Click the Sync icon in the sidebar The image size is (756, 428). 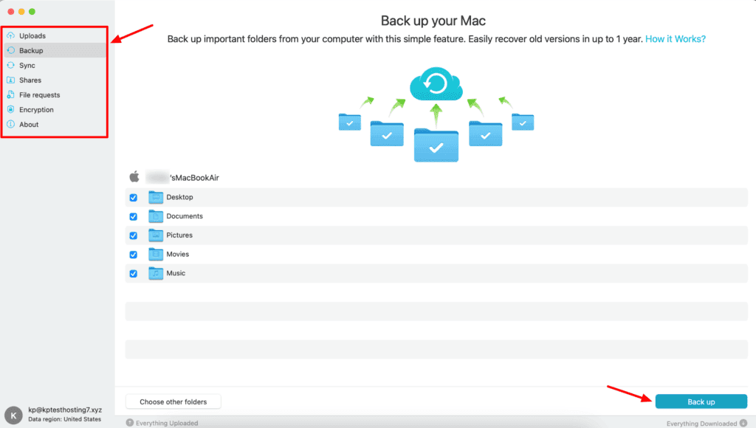coord(10,65)
